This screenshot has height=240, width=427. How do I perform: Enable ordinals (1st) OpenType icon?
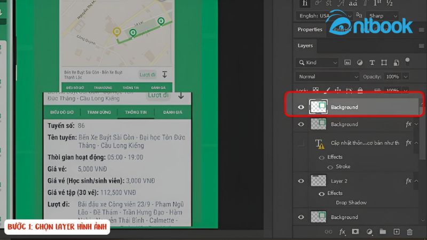point(377,3)
